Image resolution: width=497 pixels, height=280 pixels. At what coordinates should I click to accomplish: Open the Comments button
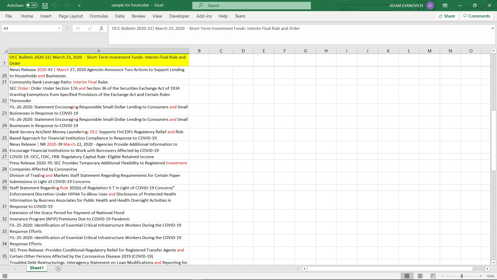pyautogui.click(x=477, y=16)
